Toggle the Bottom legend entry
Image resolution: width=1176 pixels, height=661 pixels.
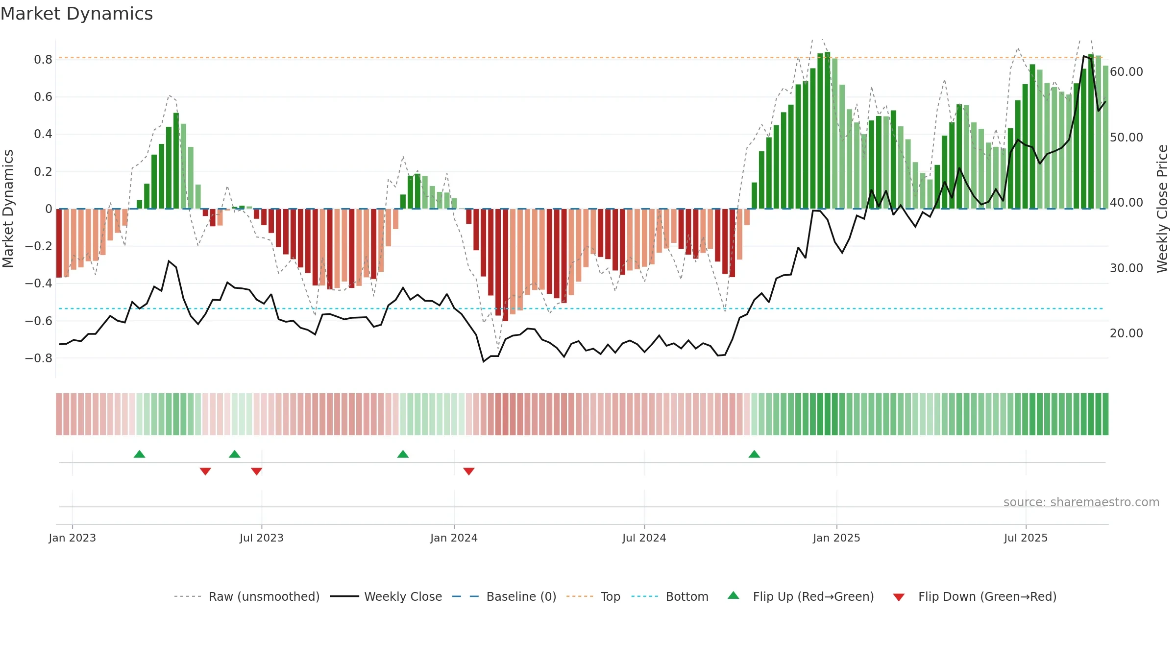[670, 596]
